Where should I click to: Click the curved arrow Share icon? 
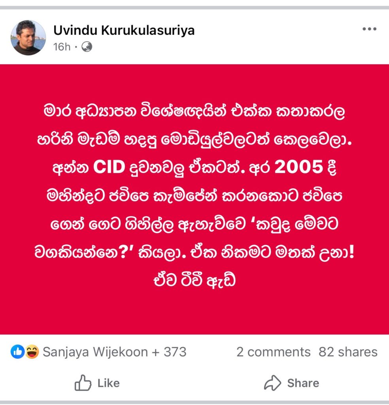272,382
